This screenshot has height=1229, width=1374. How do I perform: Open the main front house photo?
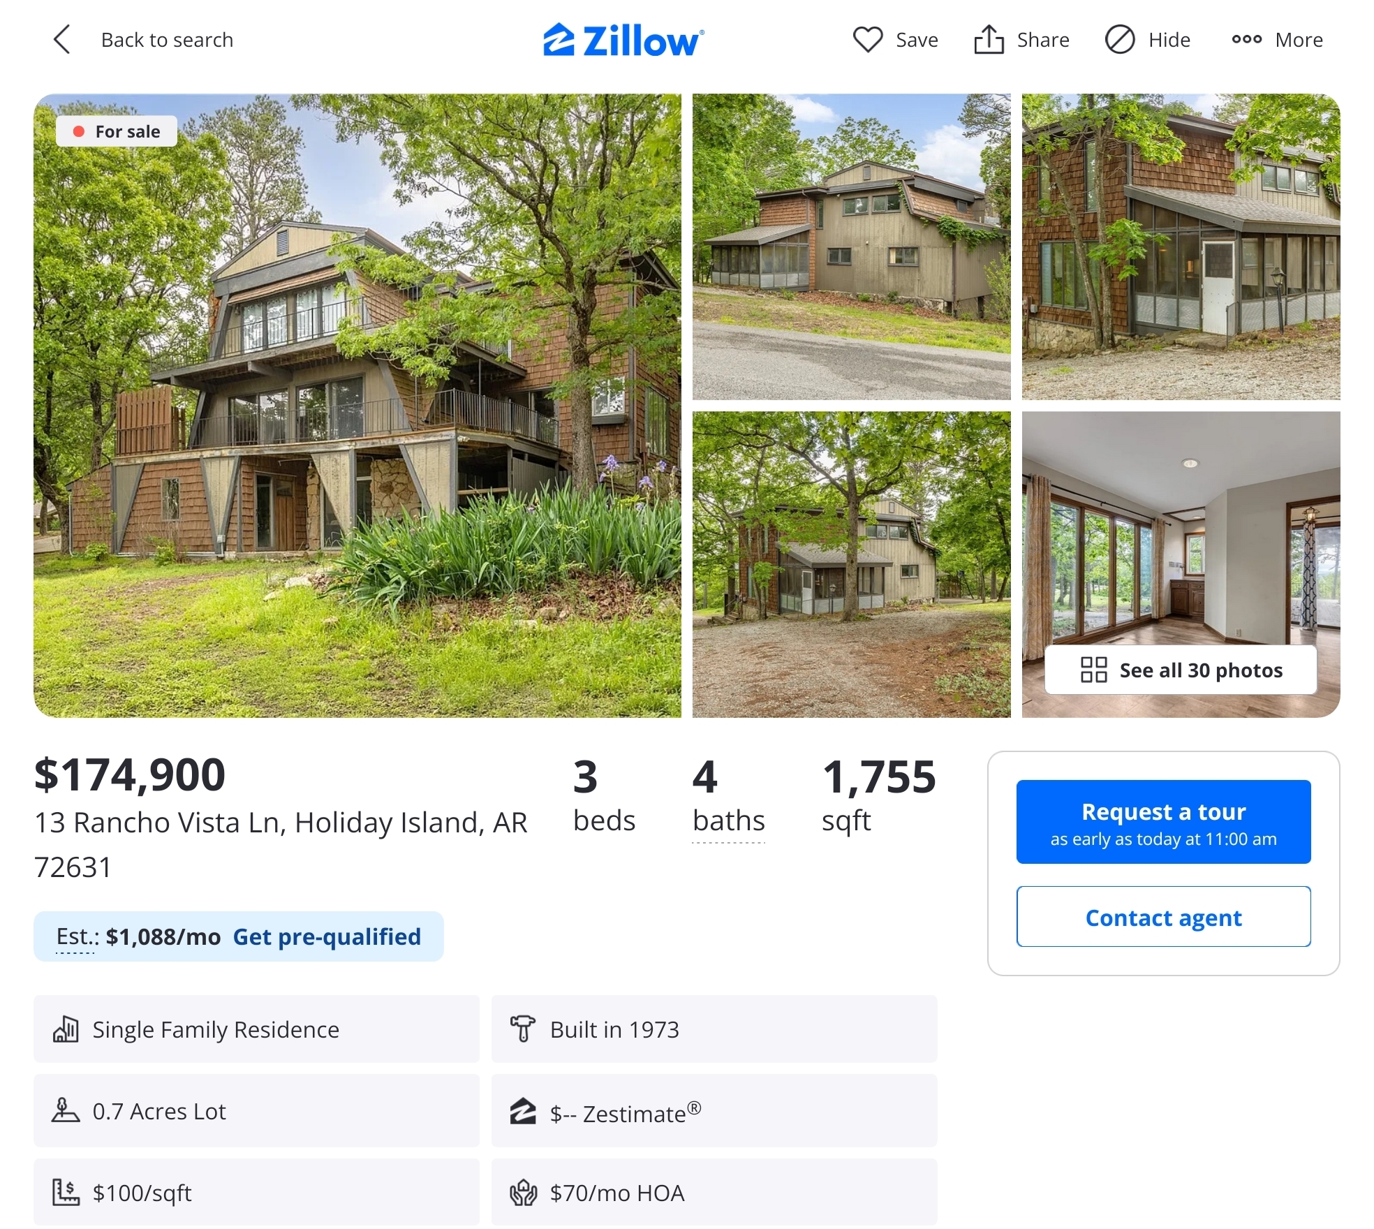(357, 406)
